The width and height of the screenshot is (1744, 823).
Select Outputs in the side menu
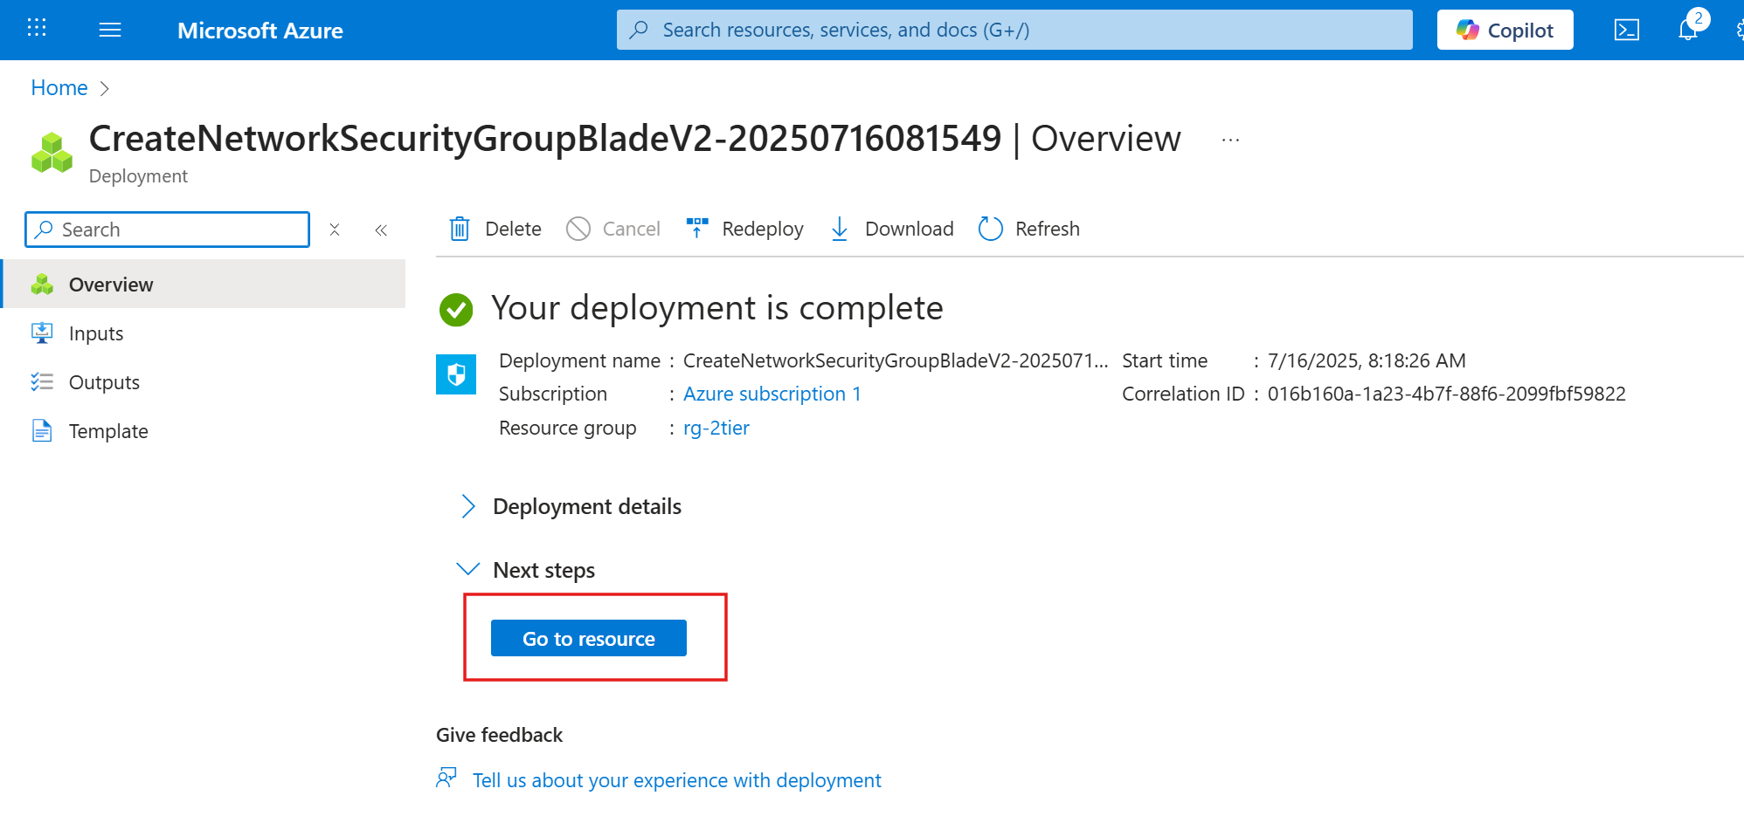104,383
